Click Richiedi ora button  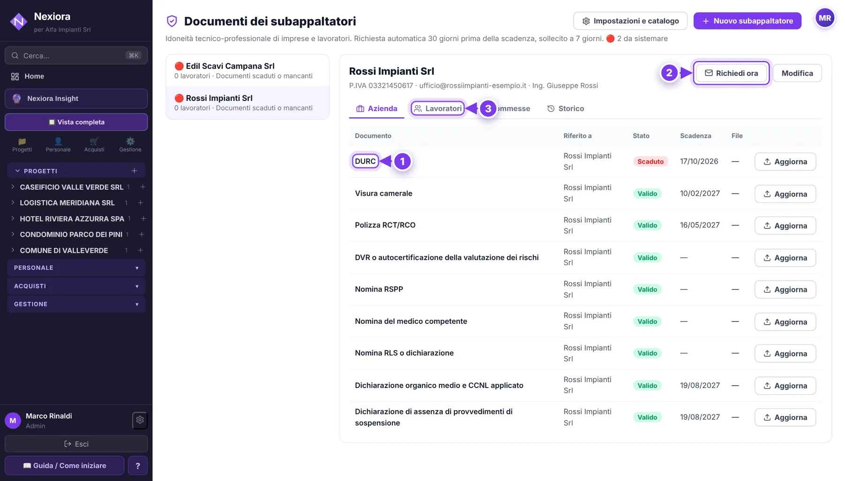point(731,73)
